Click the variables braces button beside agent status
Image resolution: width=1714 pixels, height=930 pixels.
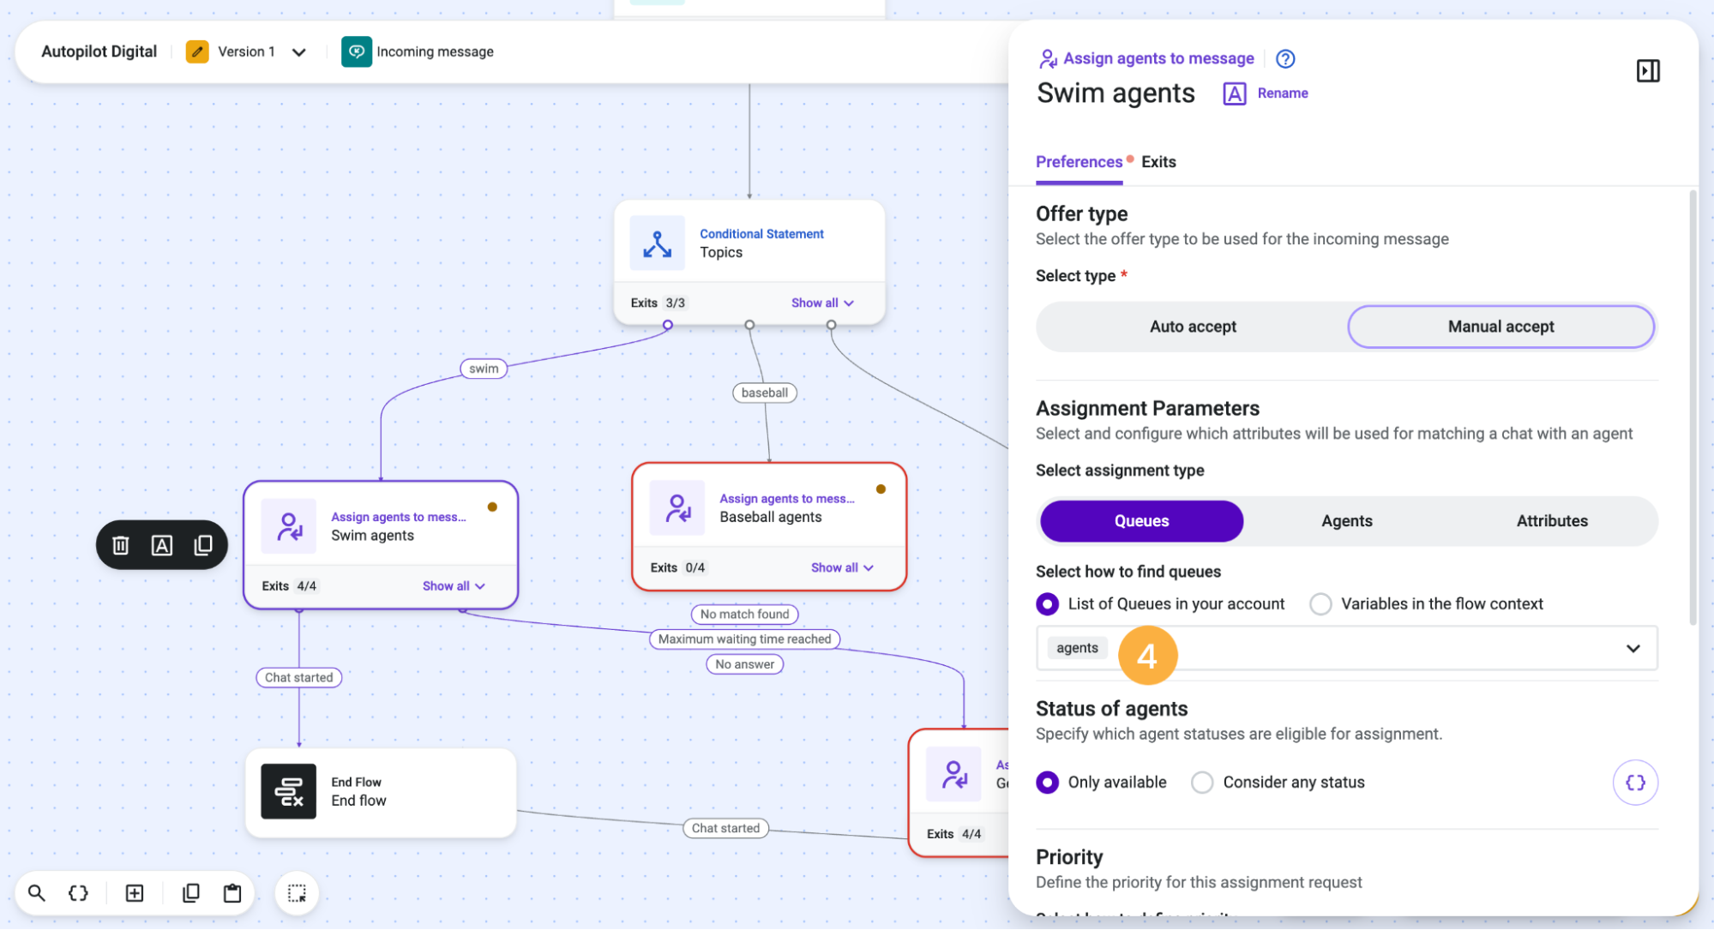[x=1635, y=783]
